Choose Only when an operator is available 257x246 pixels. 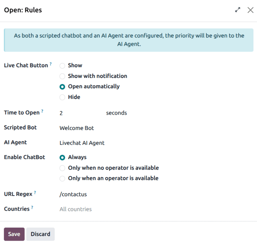tap(62, 178)
